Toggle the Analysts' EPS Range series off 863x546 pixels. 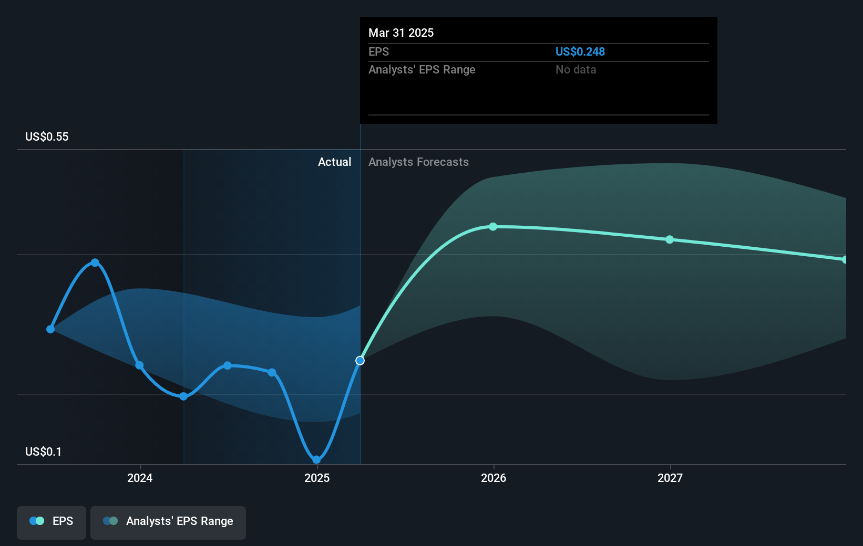tap(168, 521)
